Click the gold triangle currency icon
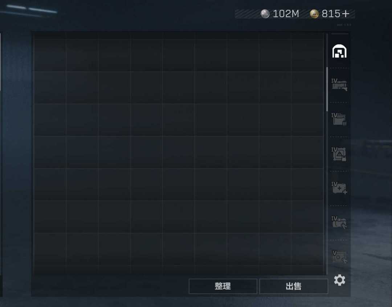The width and height of the screenshot is (392, 307). pos(314,14)
